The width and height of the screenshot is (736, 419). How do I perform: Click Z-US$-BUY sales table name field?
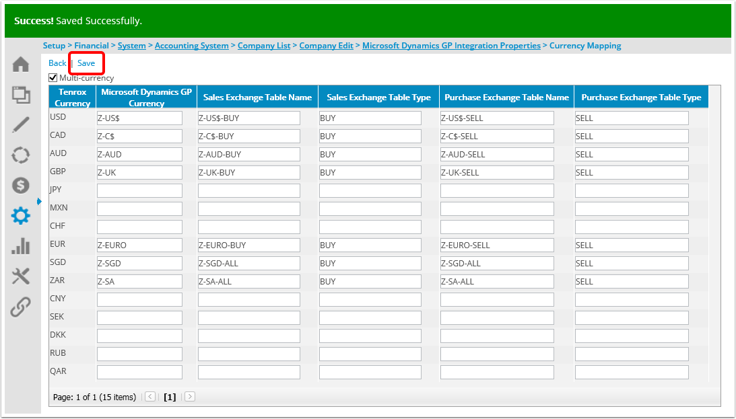coord(248,118)
